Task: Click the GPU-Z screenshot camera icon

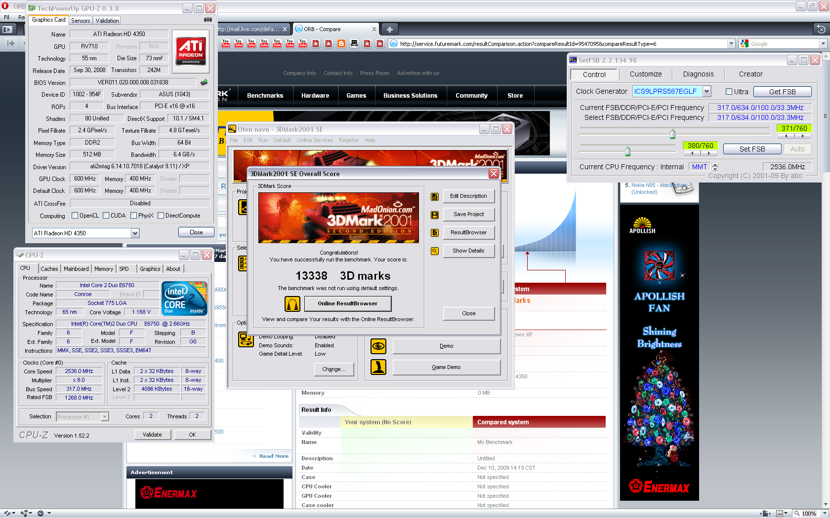Action: point(208,20)
